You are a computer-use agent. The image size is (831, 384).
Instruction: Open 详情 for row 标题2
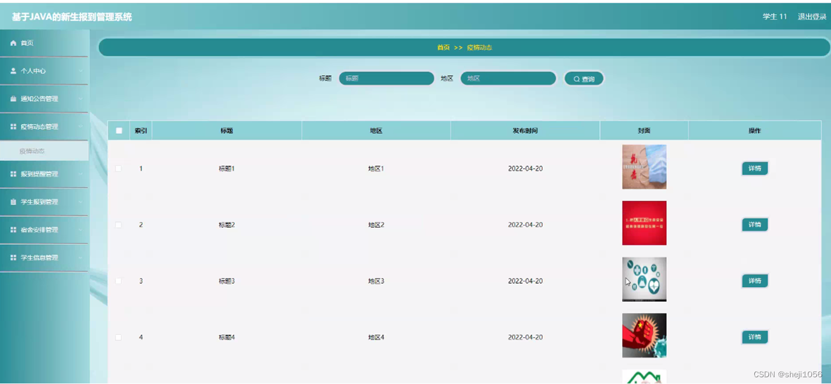coord(754,224)
